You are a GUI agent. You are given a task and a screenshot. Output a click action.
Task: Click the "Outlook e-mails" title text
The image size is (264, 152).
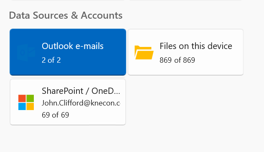(73, 46)
